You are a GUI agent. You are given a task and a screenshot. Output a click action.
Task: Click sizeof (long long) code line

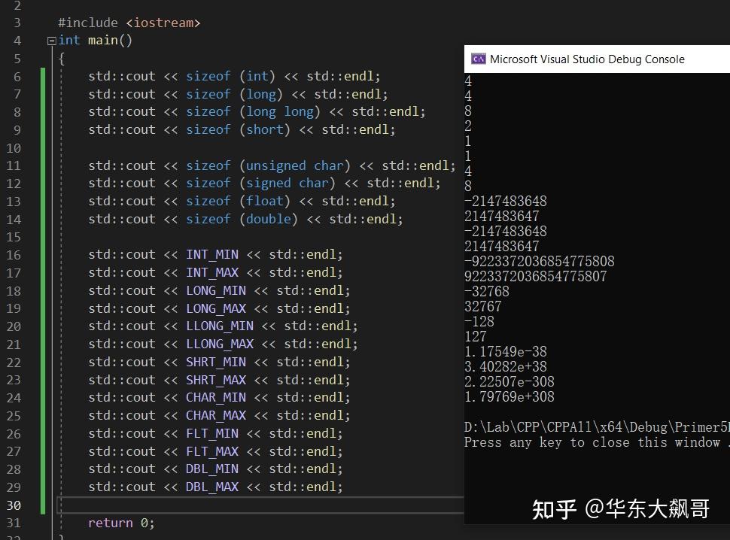(257, 112)
